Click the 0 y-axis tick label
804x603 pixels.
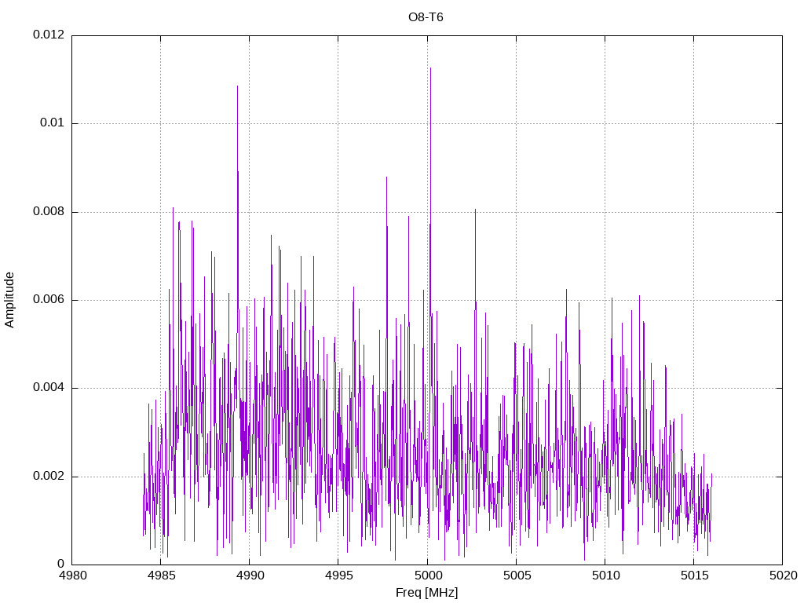pos(61,565)
